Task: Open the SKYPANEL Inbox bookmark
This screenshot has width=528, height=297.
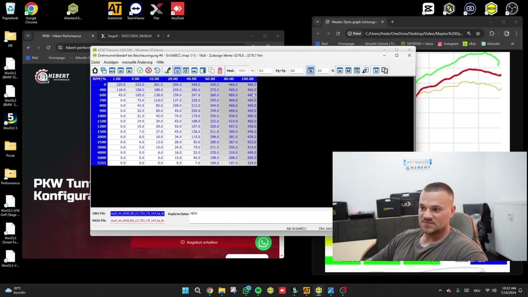Action: [x=417, y=44]
